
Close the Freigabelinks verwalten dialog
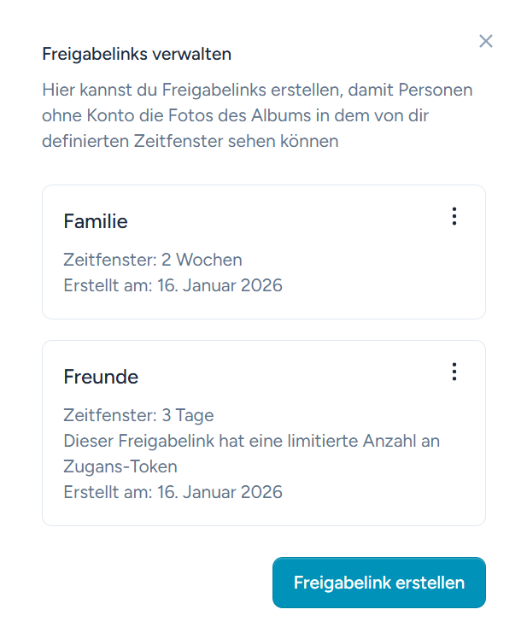[486, 41]
